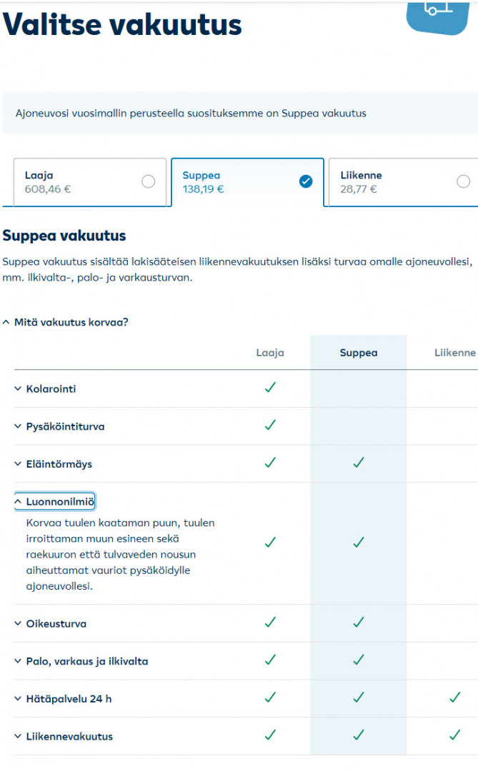Expand the Pysäköintiturva row
The image size is (478, 771).
[x=64, y=426]
